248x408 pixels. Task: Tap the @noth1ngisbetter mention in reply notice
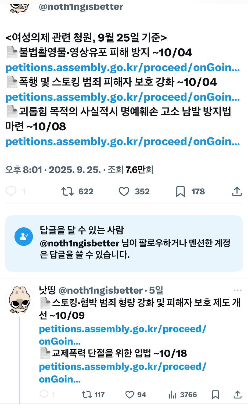(80, 243)
